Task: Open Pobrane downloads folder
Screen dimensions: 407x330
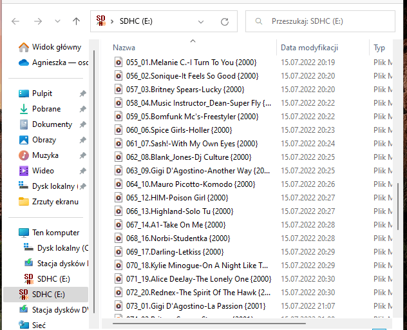Action: (40, 109)
